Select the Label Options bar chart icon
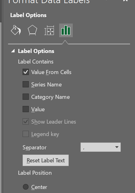 coord(66,30)
